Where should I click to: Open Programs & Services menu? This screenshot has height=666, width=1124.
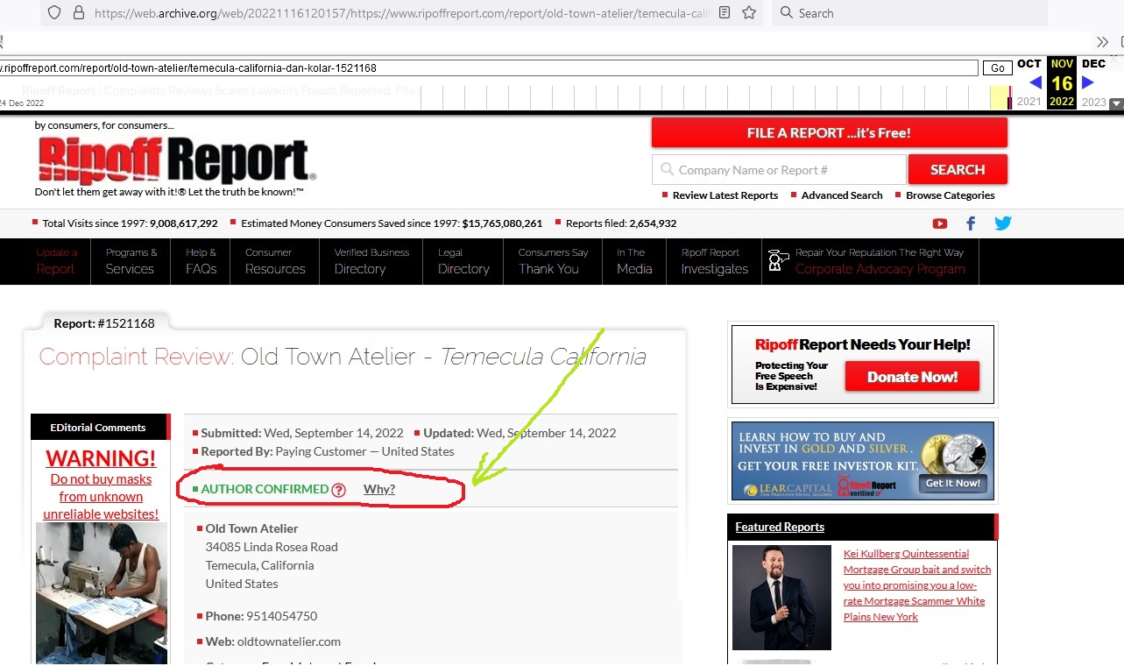pos(131,261)
